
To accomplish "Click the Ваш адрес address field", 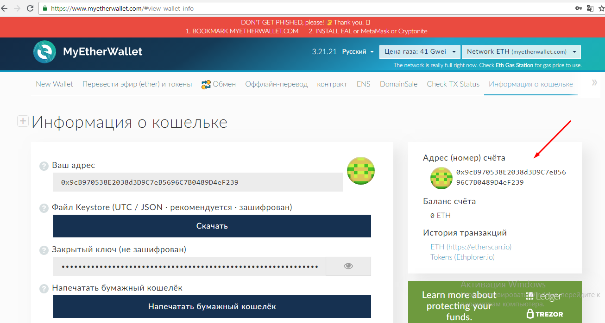I will pyautogui.click(x=198, y=182).
